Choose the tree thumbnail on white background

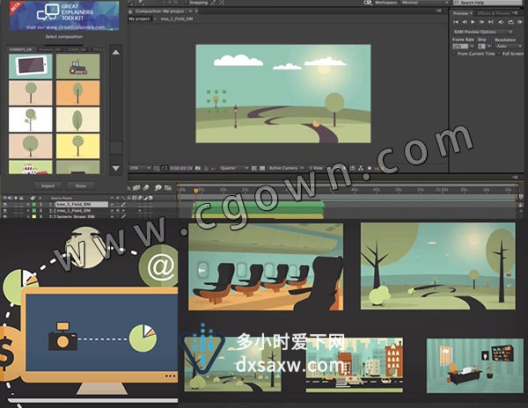pos(31,120)
